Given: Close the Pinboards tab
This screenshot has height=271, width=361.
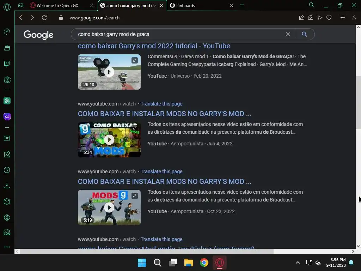Looking at the screenshot, I should [231, 6].
